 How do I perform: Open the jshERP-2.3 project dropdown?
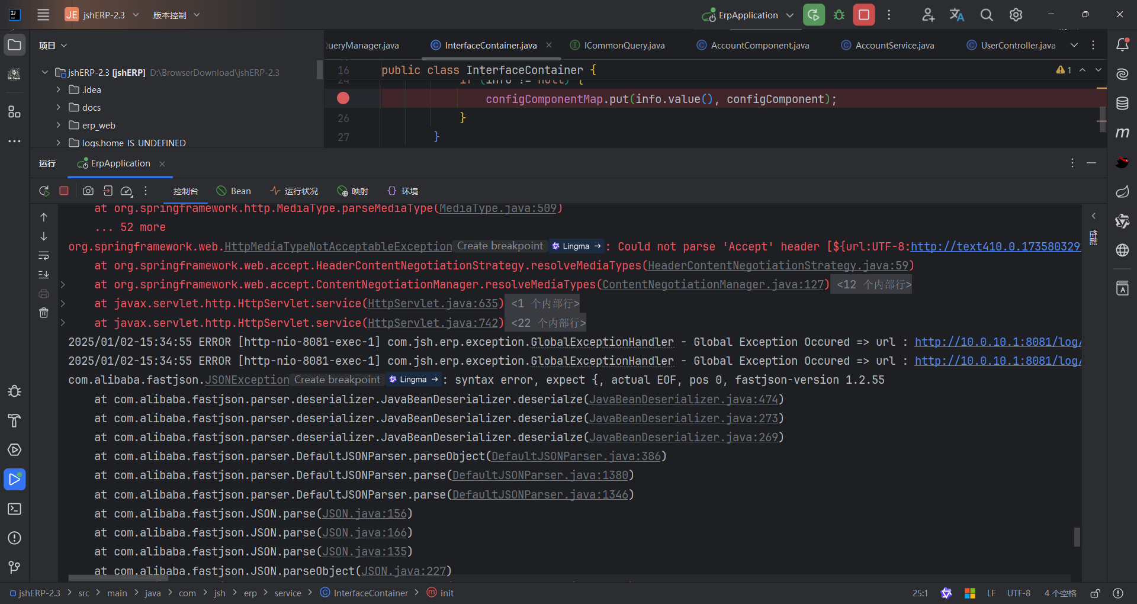coord(102,15)
